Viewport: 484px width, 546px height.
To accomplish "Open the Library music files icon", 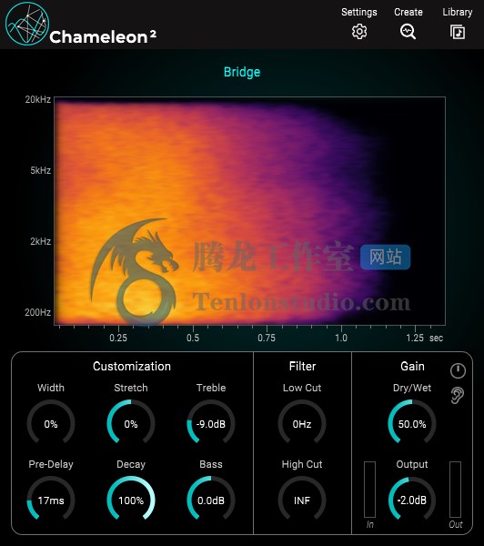I will (x=458, y=32).
